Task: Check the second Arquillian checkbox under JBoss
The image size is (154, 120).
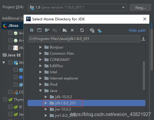Action: click(10, 40)
